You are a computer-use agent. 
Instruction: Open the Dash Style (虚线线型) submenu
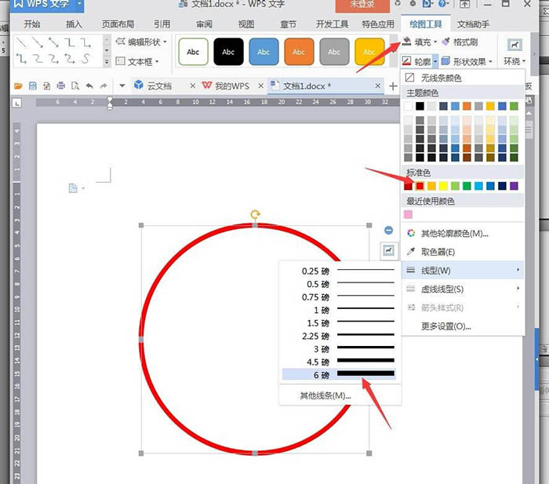click(462, 289)
